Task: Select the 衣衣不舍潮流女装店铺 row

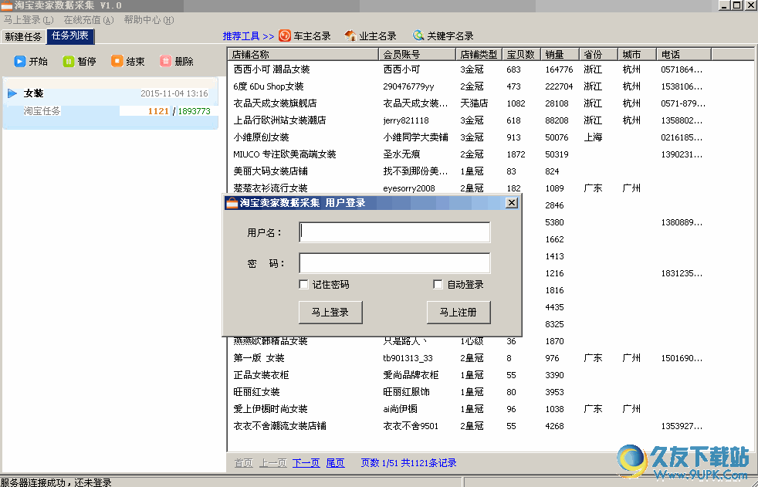Action: coord(490,425)
